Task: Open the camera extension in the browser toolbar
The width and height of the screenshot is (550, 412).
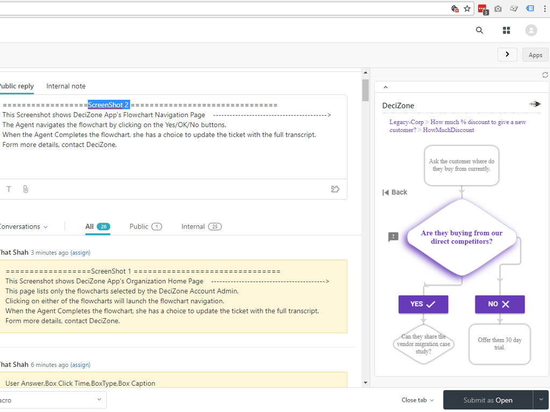Action: tap(497, 9)
